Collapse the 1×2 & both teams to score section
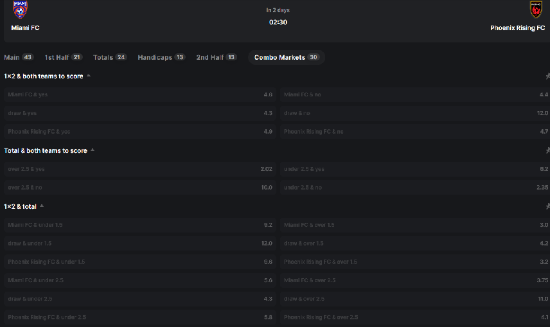 (x=89, y=76)
